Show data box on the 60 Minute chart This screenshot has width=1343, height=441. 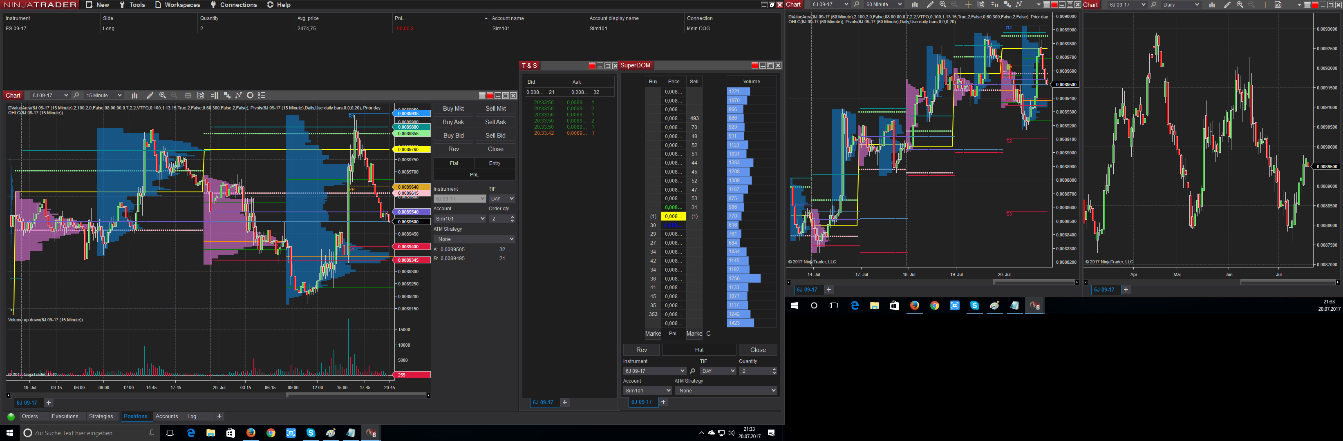pos(980,4)
